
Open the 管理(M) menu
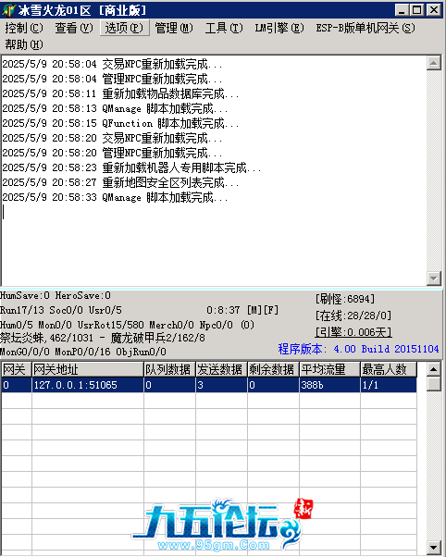tap(174, 28)
